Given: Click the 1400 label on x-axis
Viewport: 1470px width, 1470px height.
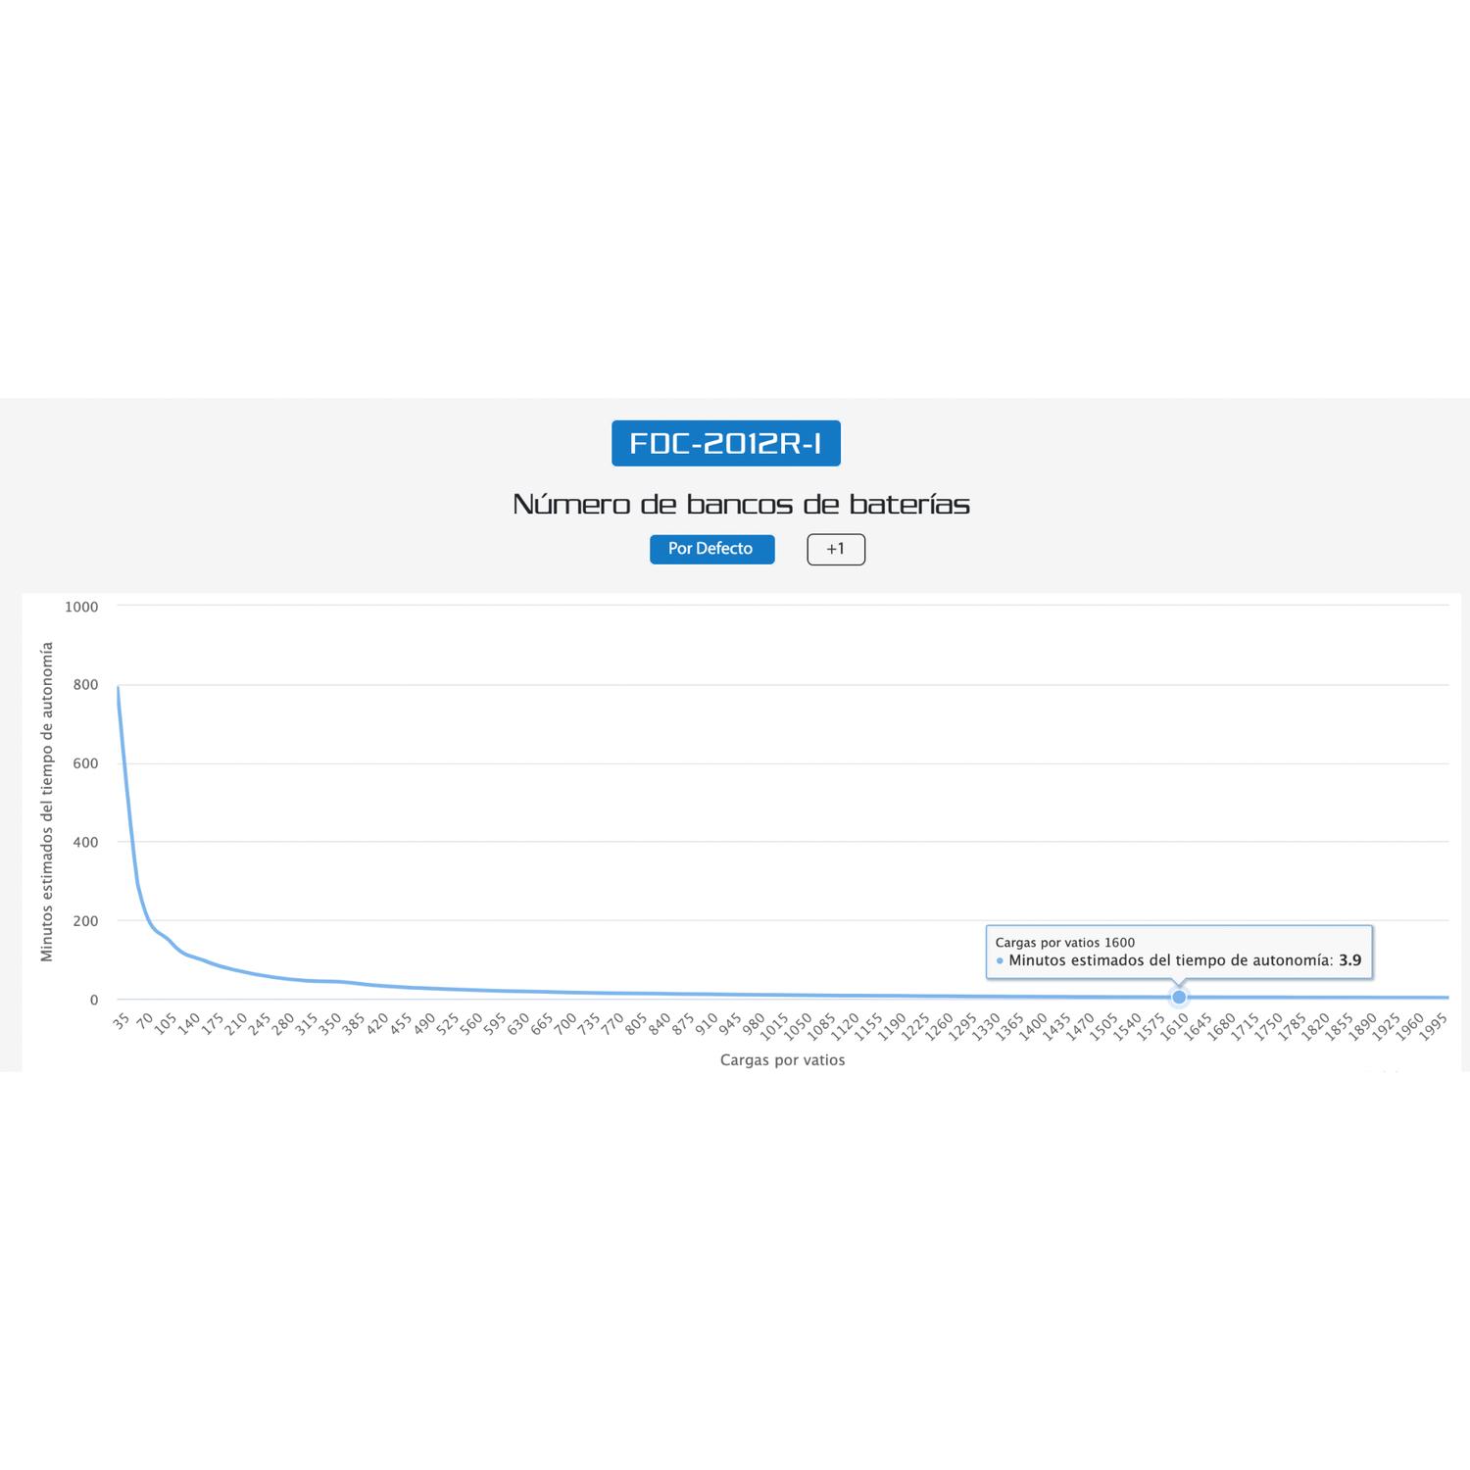Looking at the screenshot, I should [x=1034, y=1027].
